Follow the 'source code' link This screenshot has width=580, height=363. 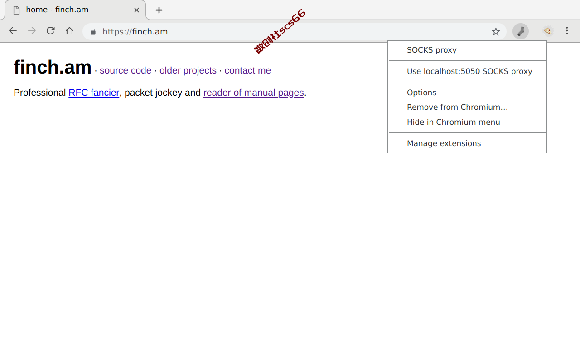tap(126, 70)
